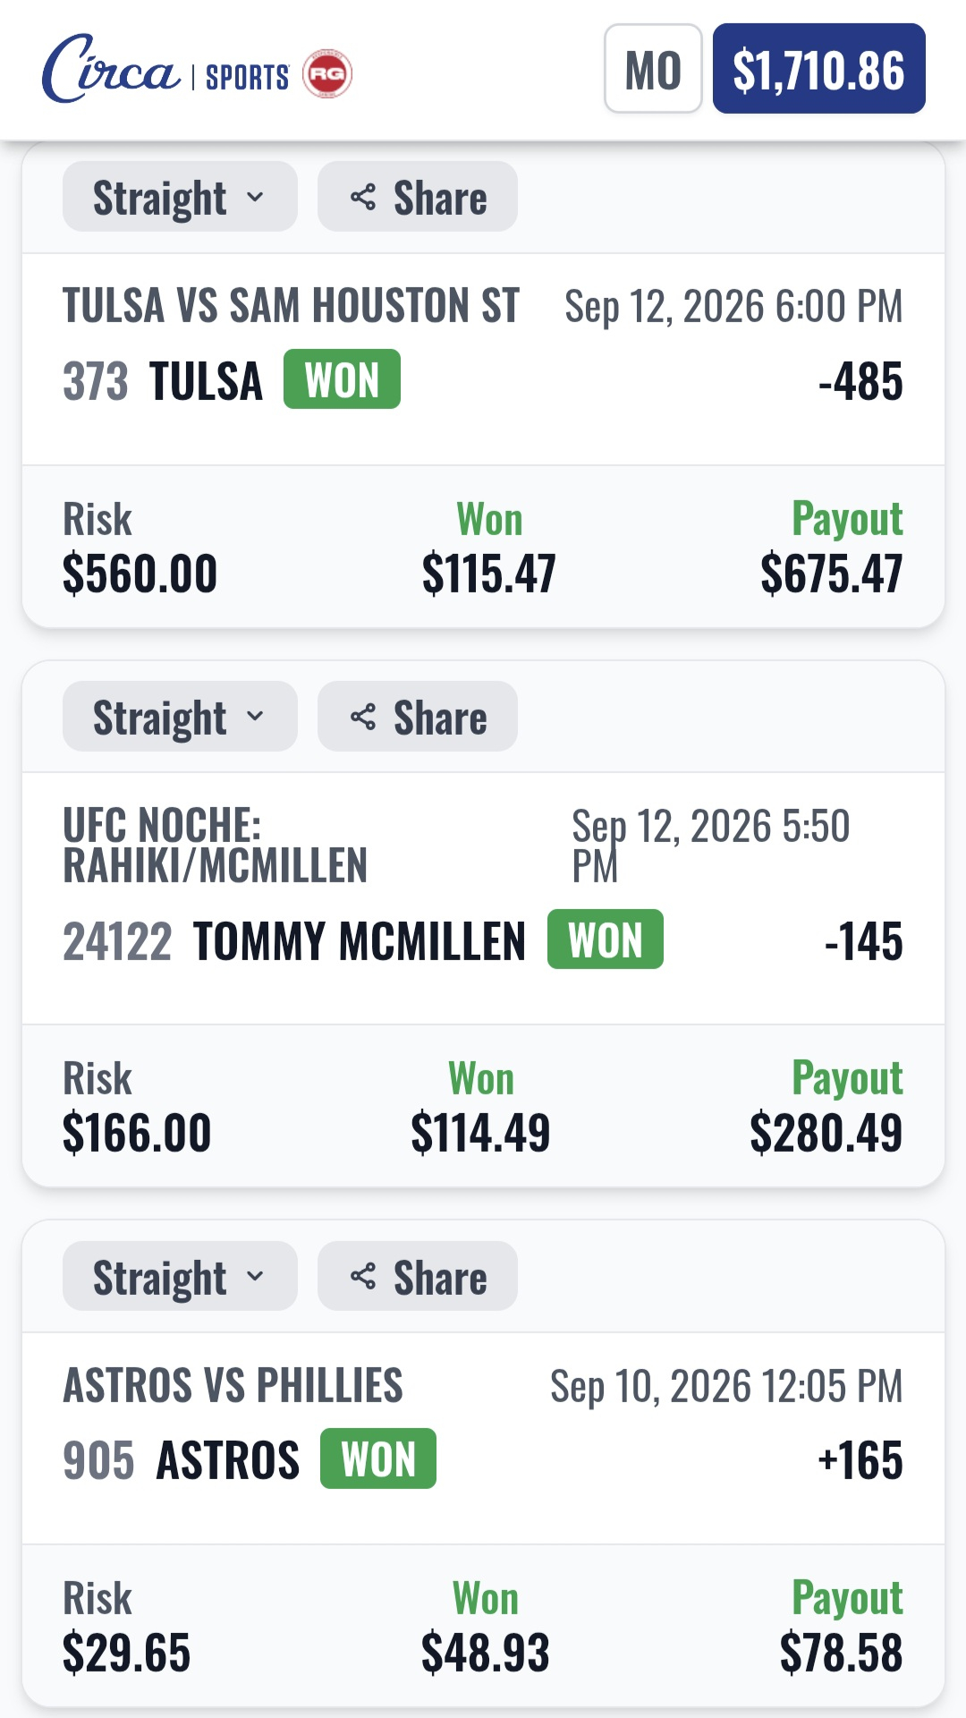Open the Circa Sports logo home link
This screenshot has height=1718, width=966.
[x=166, y=70]
